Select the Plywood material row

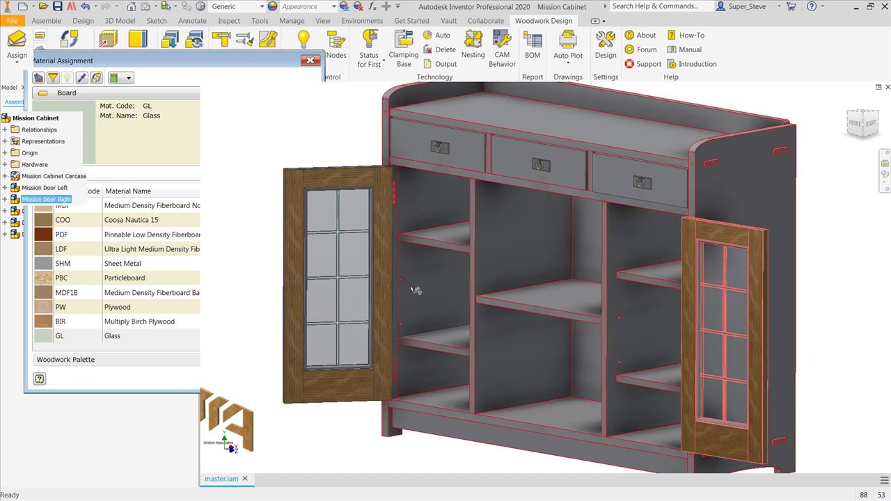[116, 307]
